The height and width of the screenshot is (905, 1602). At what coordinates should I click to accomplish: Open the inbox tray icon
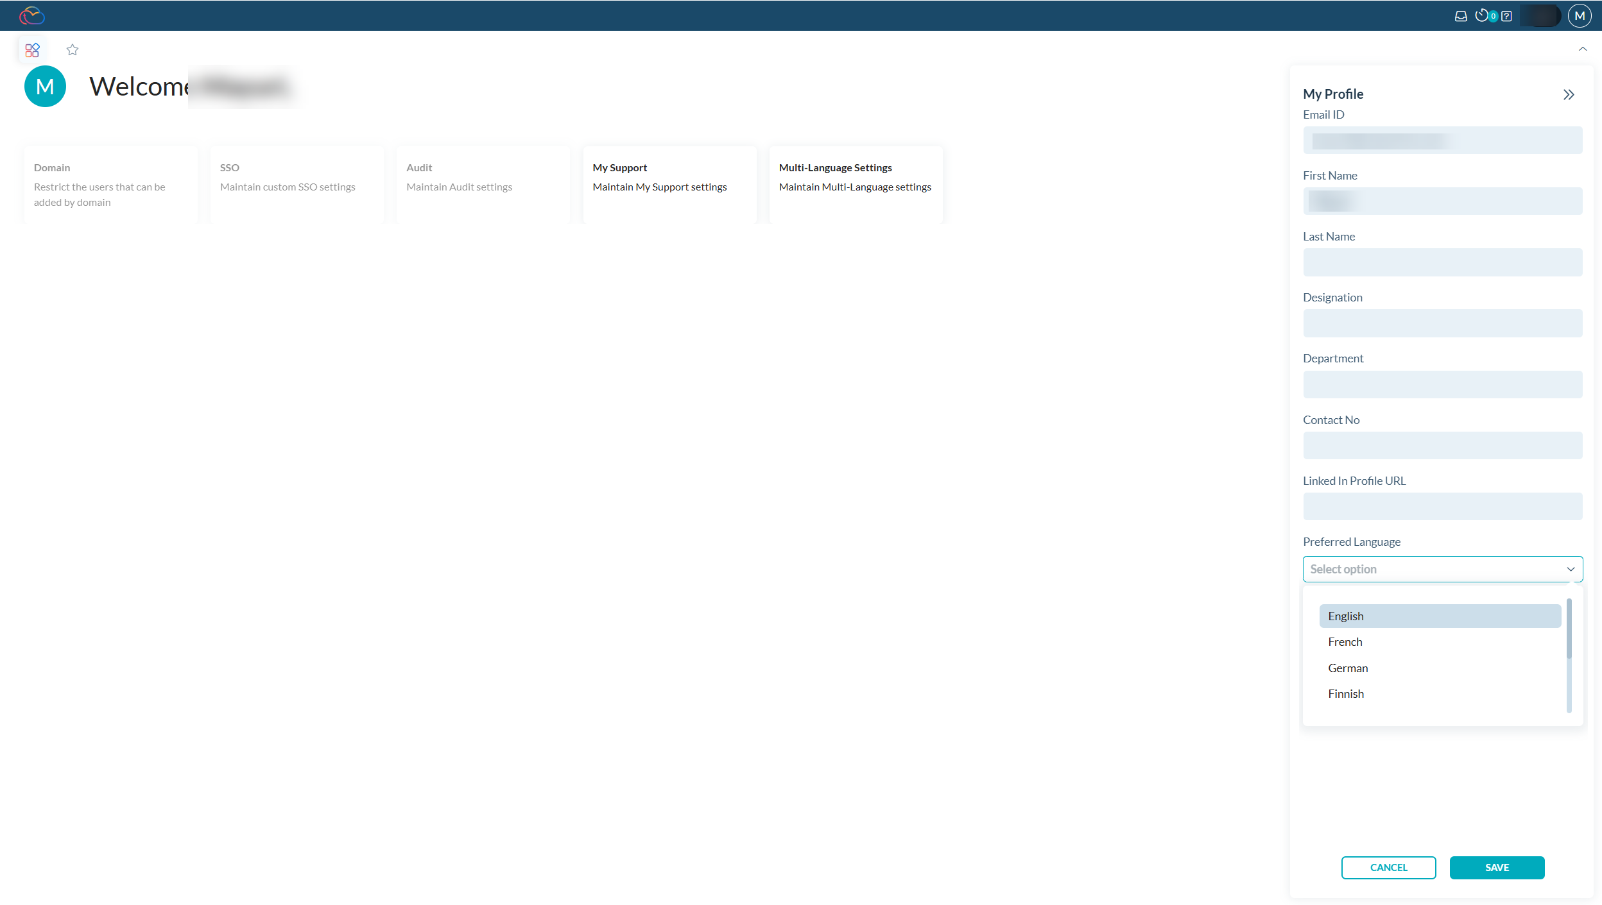point(1460,16)
